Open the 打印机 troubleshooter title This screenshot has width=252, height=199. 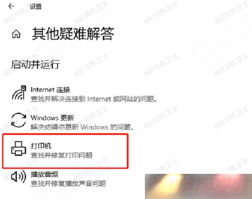[41, 146]
